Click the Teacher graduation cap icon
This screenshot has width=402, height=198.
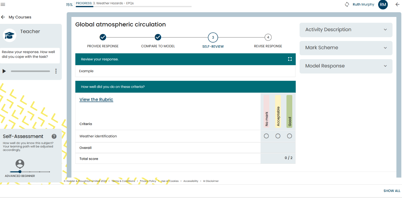point(10,35)
